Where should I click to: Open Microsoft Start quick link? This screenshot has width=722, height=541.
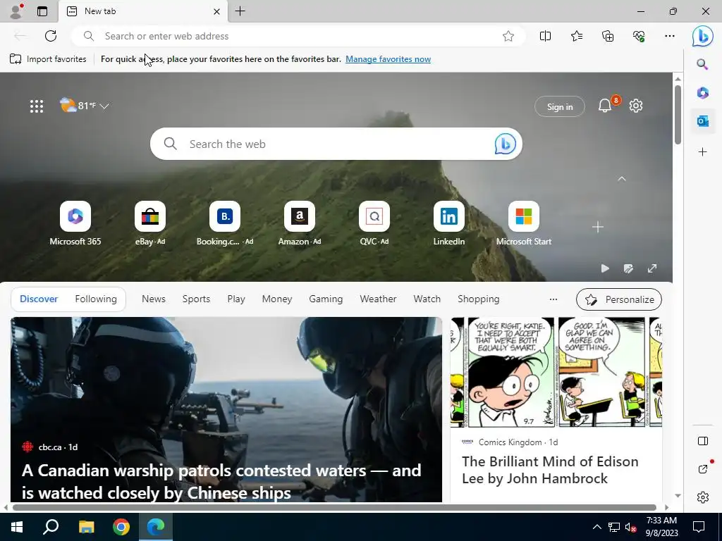coord(524,223)
